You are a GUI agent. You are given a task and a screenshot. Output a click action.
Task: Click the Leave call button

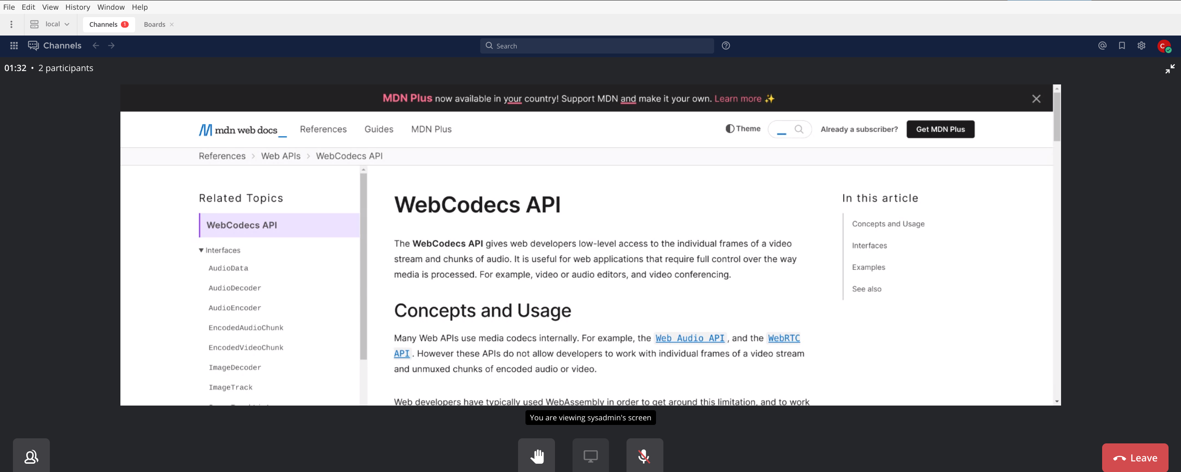(x=1135, y=457)
